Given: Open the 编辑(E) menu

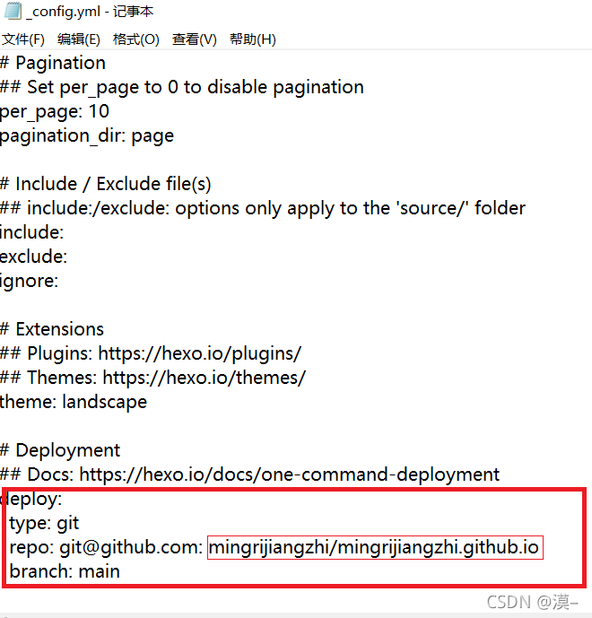Looking at the screenshot, I should click(78, 39).
